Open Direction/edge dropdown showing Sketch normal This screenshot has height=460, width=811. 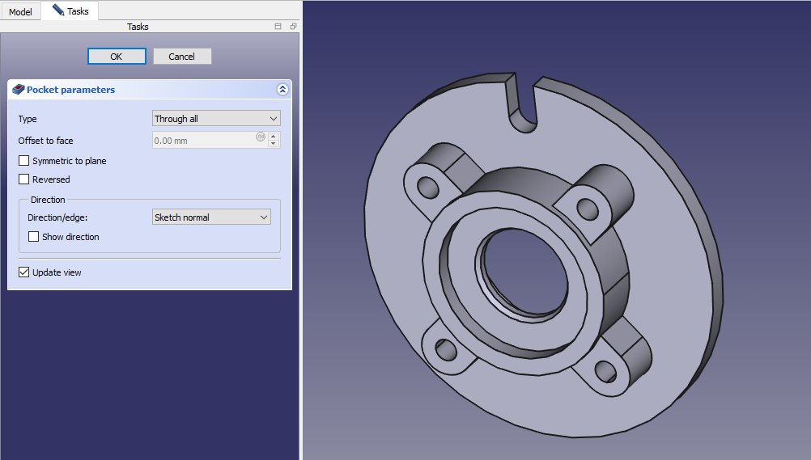(x=211, y=217)
